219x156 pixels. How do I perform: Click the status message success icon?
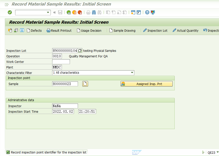(8, 152)
